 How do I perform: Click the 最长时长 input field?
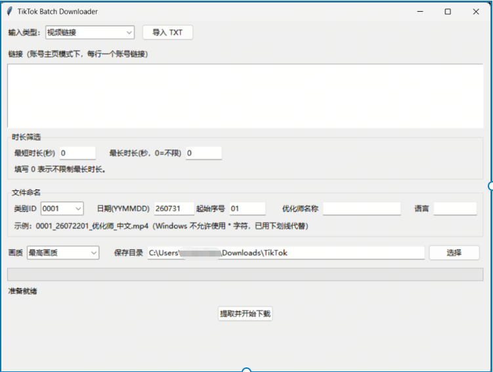click(204, 153)
